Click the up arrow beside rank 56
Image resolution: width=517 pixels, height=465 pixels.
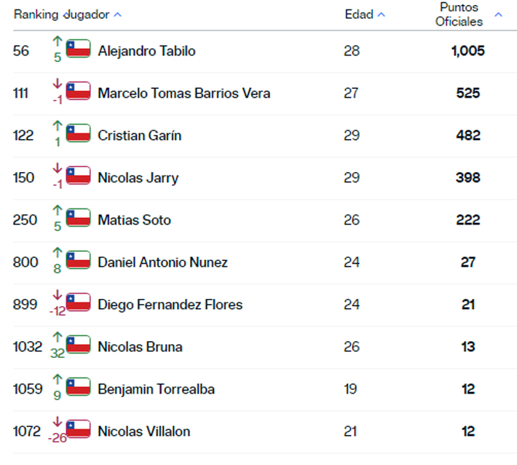click(x=58, y=42)
